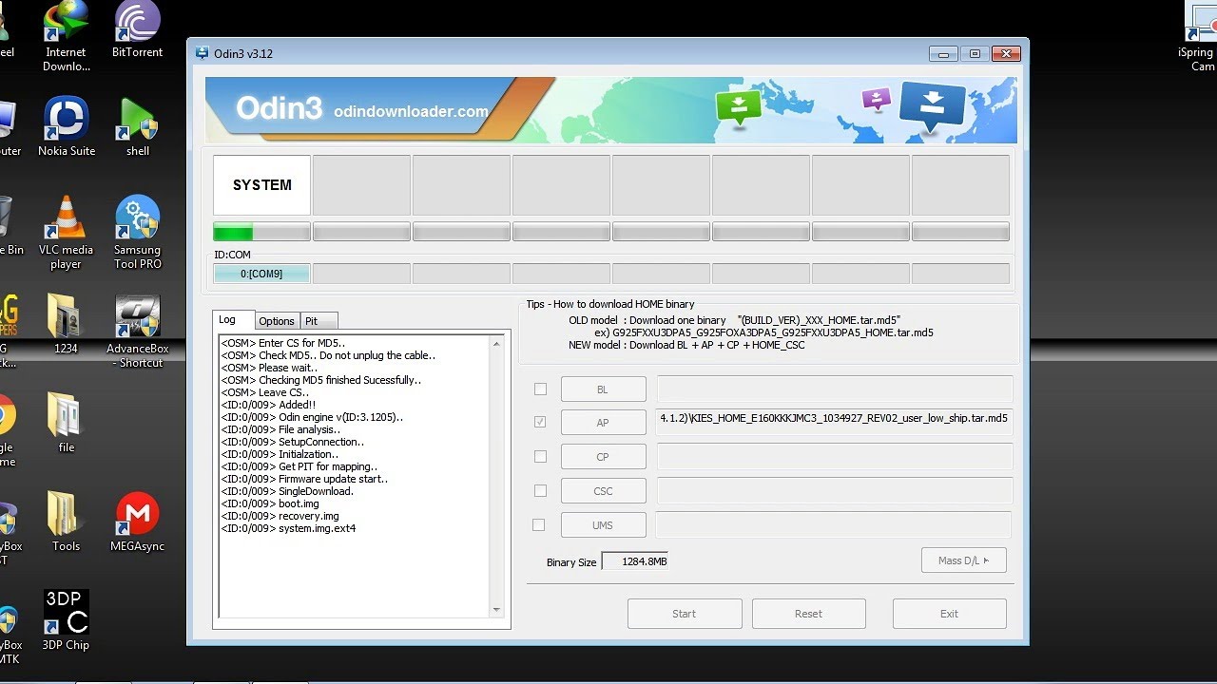Viewport: 1217px width, 684px height.
Task: Click the empty CSC file path field
Action: (x=834, y=491)
